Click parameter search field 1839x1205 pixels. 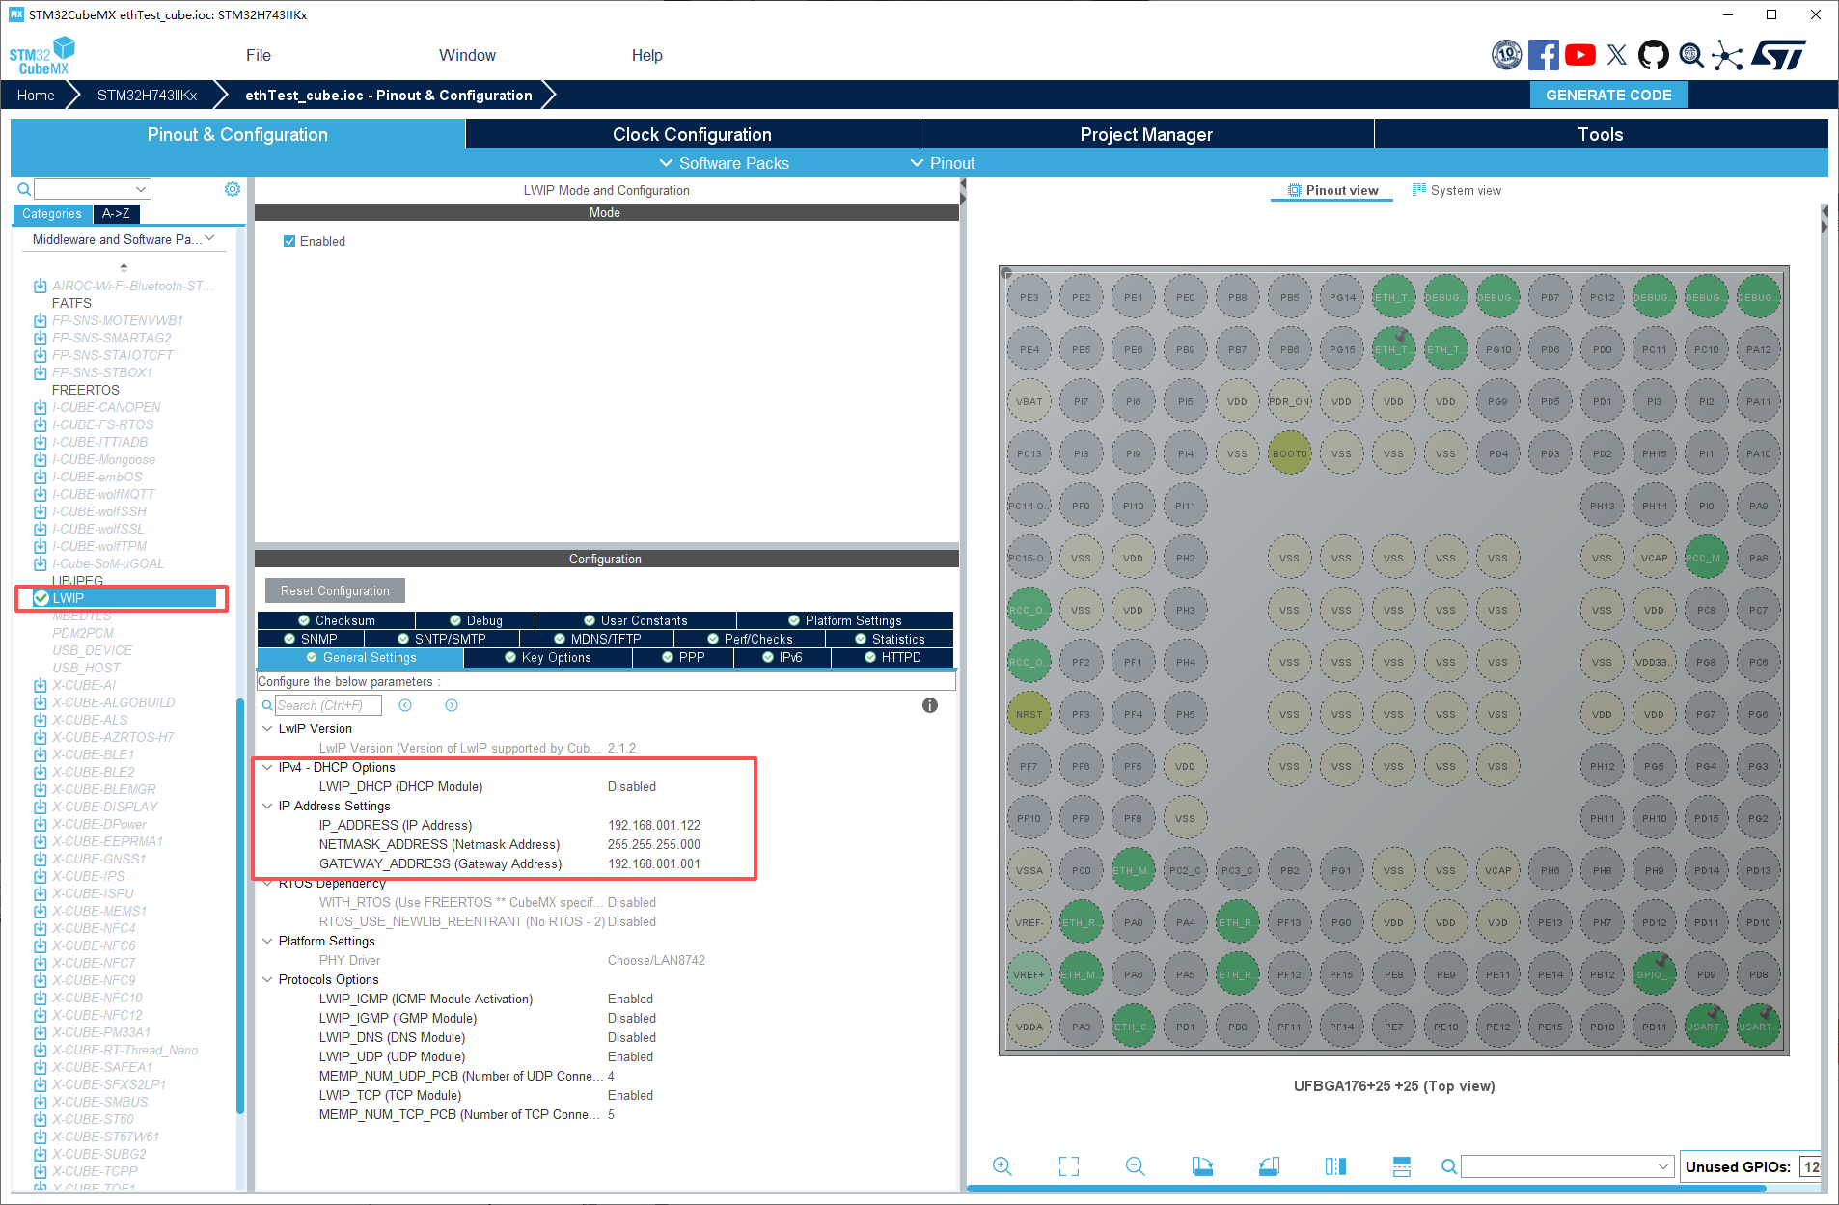(x=328, y=705)
